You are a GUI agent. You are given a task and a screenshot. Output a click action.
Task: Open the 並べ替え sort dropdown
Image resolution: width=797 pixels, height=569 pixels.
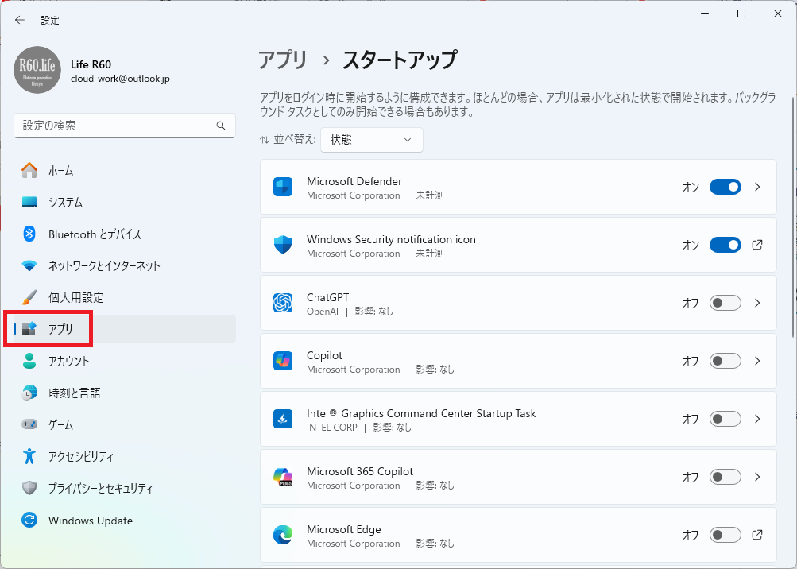pyautogui.click(x=372, y=140)
